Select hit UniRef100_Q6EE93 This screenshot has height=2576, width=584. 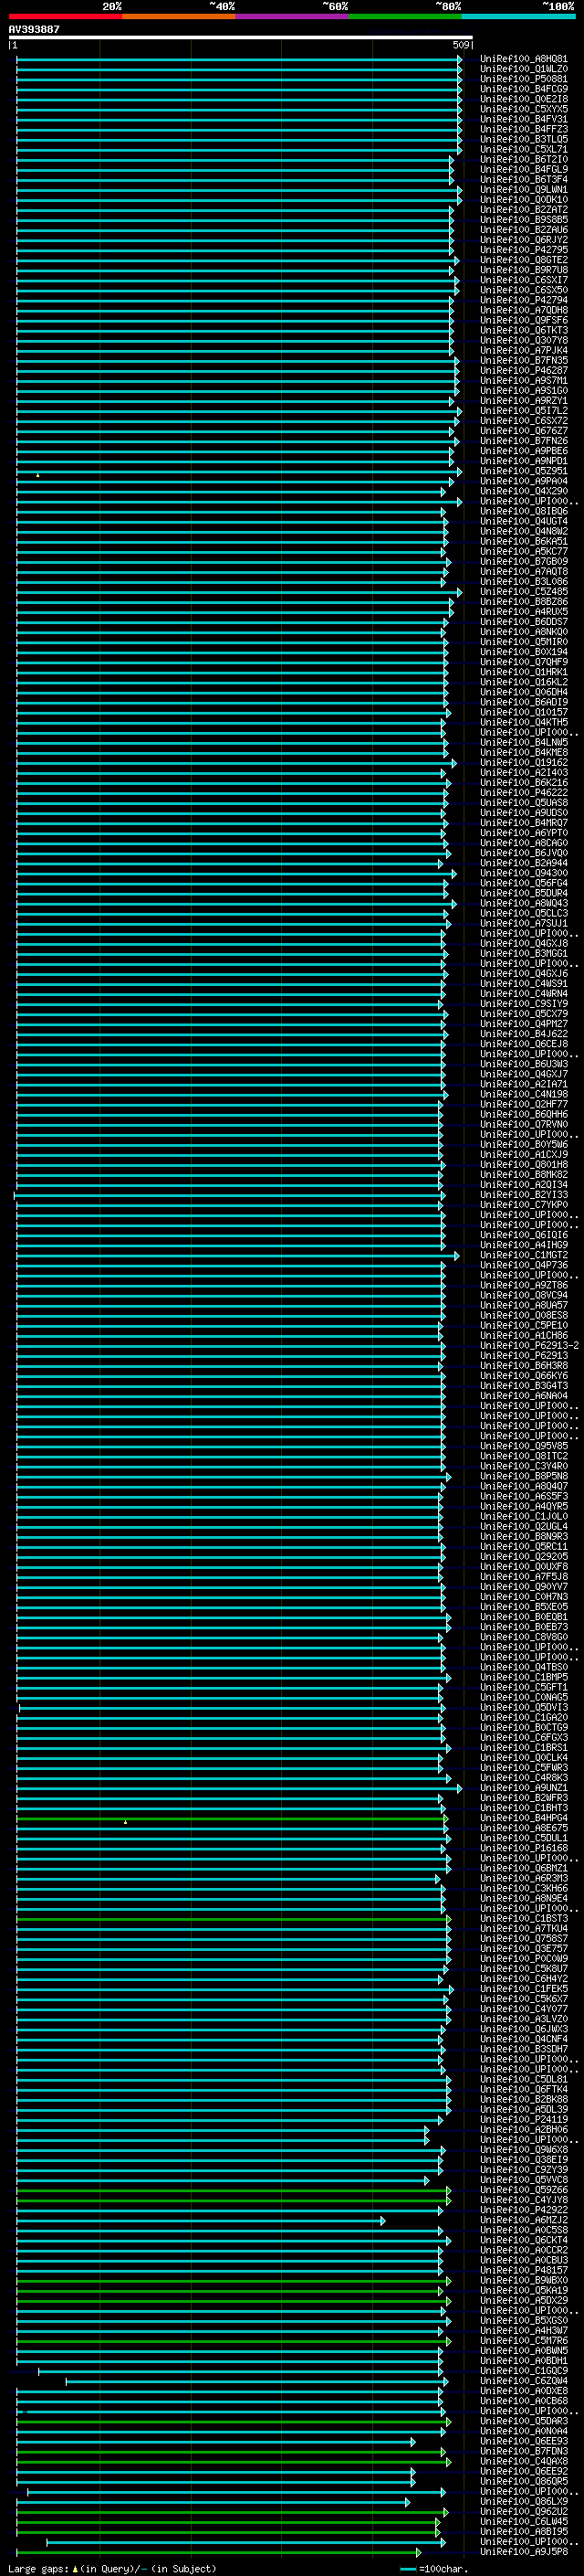pyautogui.click(x=523, y=2440)
